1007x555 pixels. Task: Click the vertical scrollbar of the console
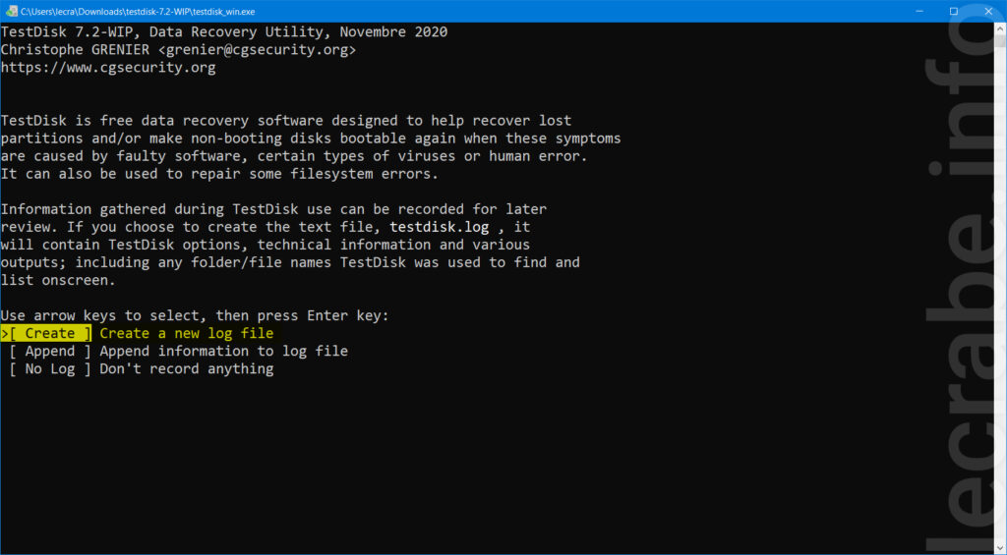coord(1000,289)
